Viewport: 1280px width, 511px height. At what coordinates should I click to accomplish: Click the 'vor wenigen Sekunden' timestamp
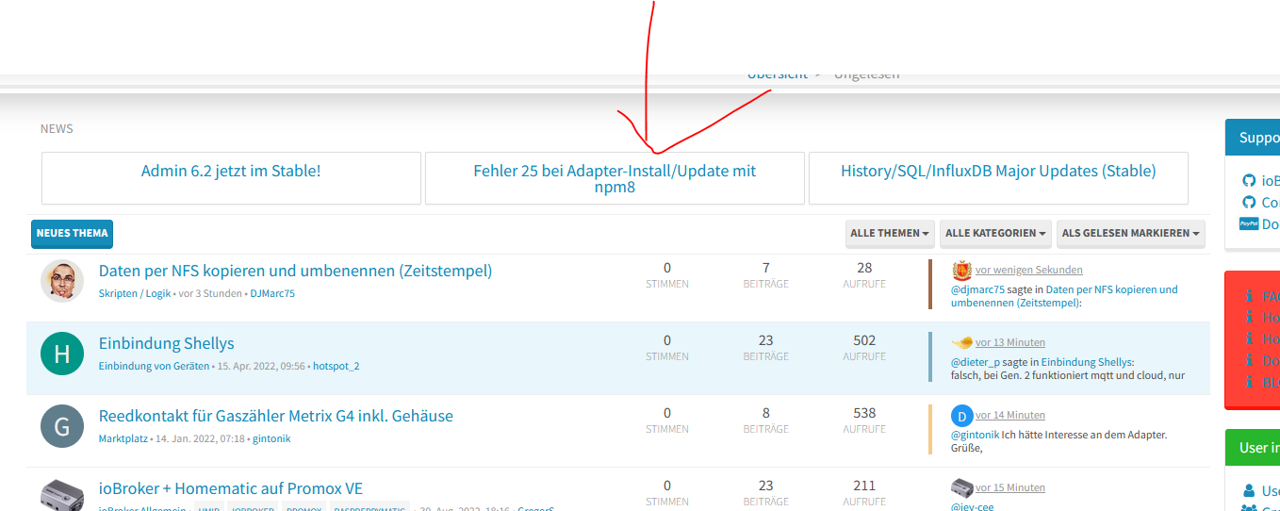1029,270
